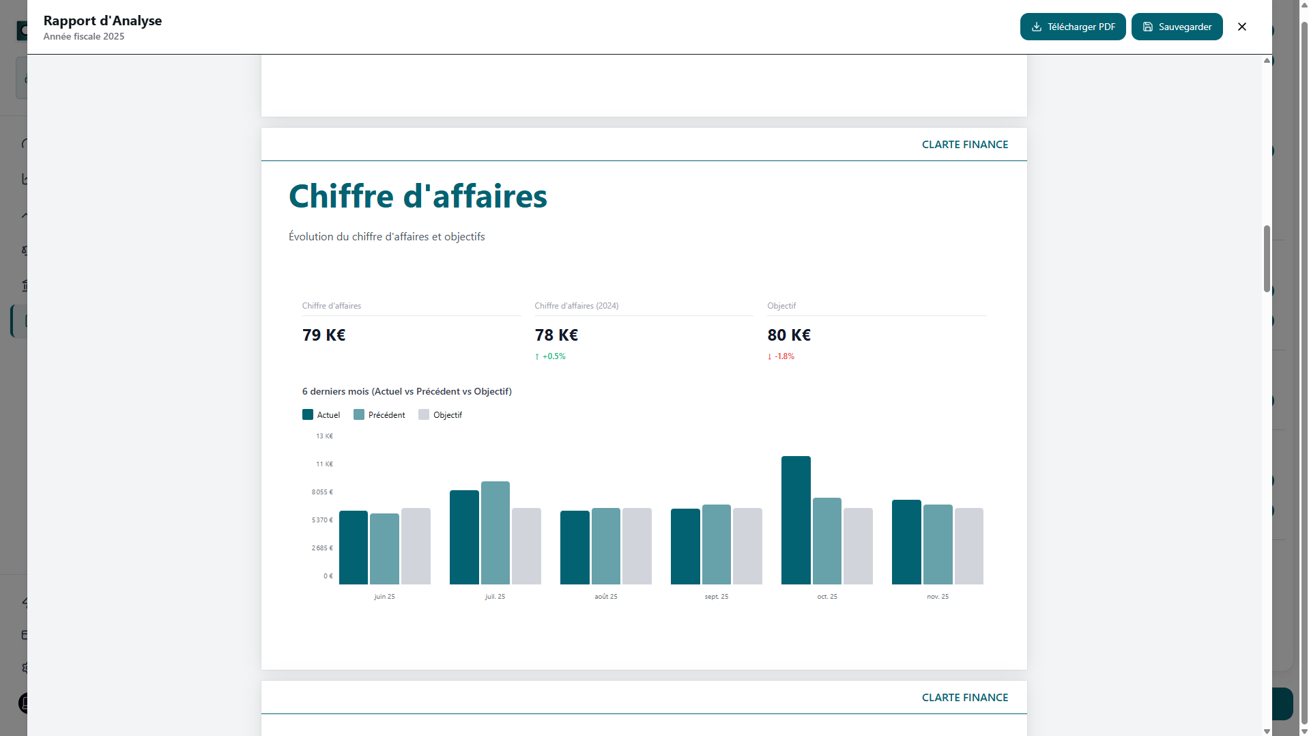This screenshot has height=736, width=1309.
Task: Open the user avatar at sidebar bottom
Action: pos(25,703)
